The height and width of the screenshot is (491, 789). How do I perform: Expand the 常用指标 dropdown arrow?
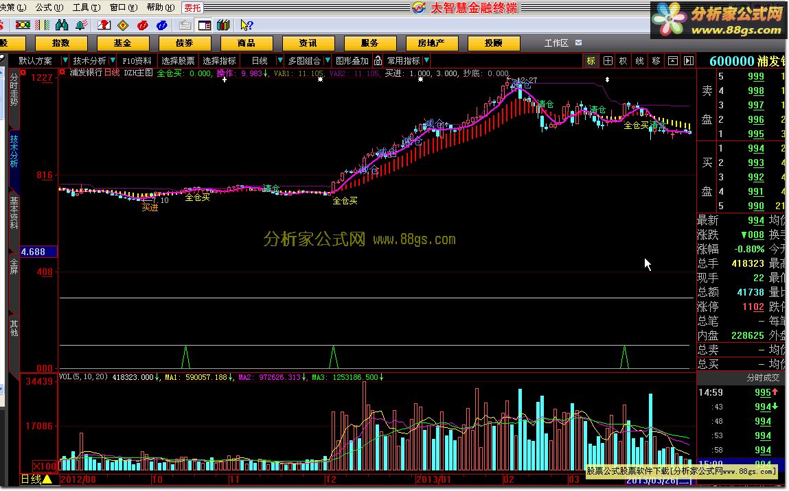click(x=426, y=60)
